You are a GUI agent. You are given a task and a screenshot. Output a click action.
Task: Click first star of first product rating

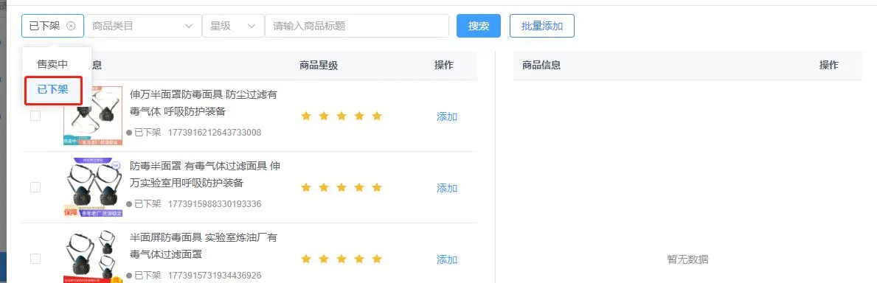306,116
